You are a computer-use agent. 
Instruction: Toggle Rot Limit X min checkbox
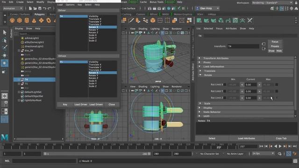coord(225,84)
